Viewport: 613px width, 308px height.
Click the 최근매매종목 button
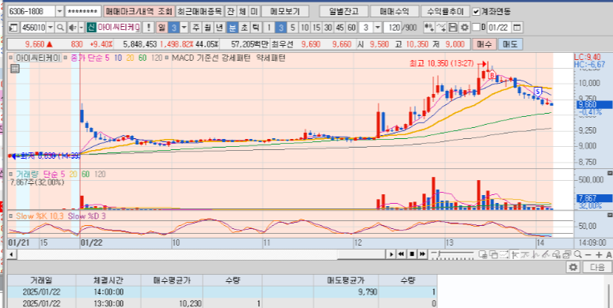[200, 12]
